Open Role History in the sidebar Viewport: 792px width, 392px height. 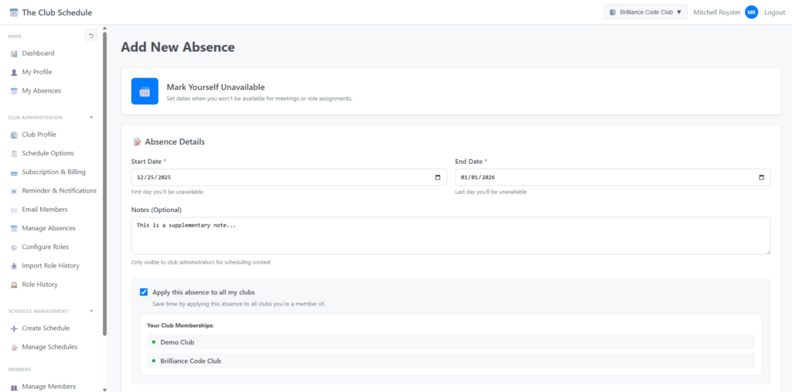pos(39,285)
